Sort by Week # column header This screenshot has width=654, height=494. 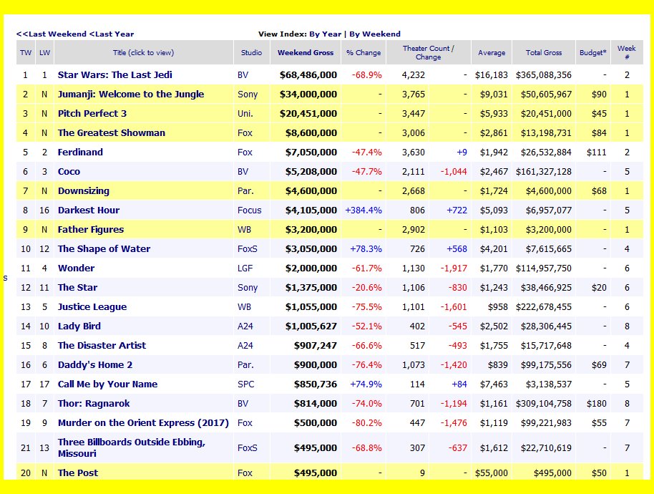[x=627, y=52]
